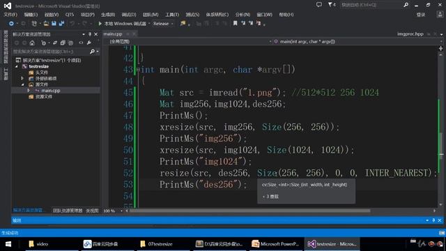Image resolution: width=446 pixels, height=251 pixels.
Task: Collapse the 源文件 folder
Action: 22,84
